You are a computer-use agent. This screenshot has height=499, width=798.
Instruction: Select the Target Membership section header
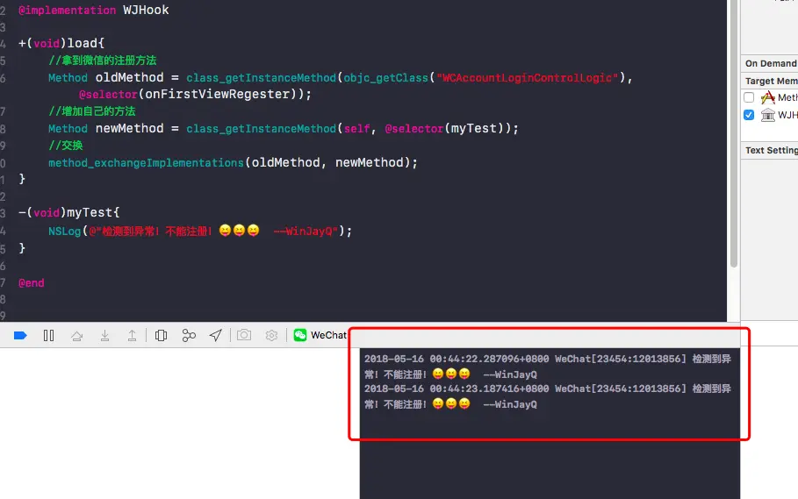[771, 82]
